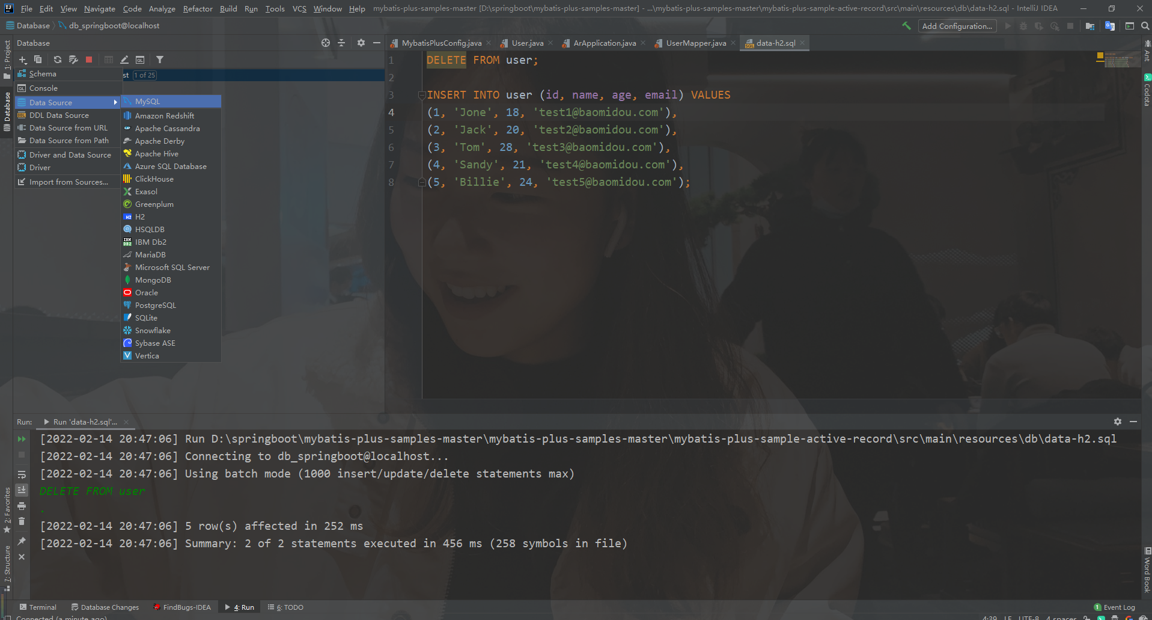The height and width of the screenshot is (620, 1152).
Task: Toggle soft-wrap in Run console
Action: pos(22,474)
